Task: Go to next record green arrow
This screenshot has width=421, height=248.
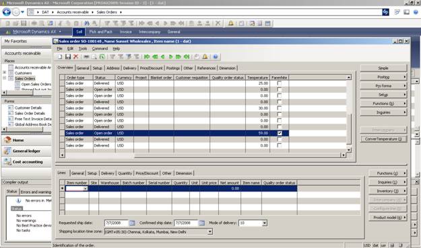Action: [170, 56]
